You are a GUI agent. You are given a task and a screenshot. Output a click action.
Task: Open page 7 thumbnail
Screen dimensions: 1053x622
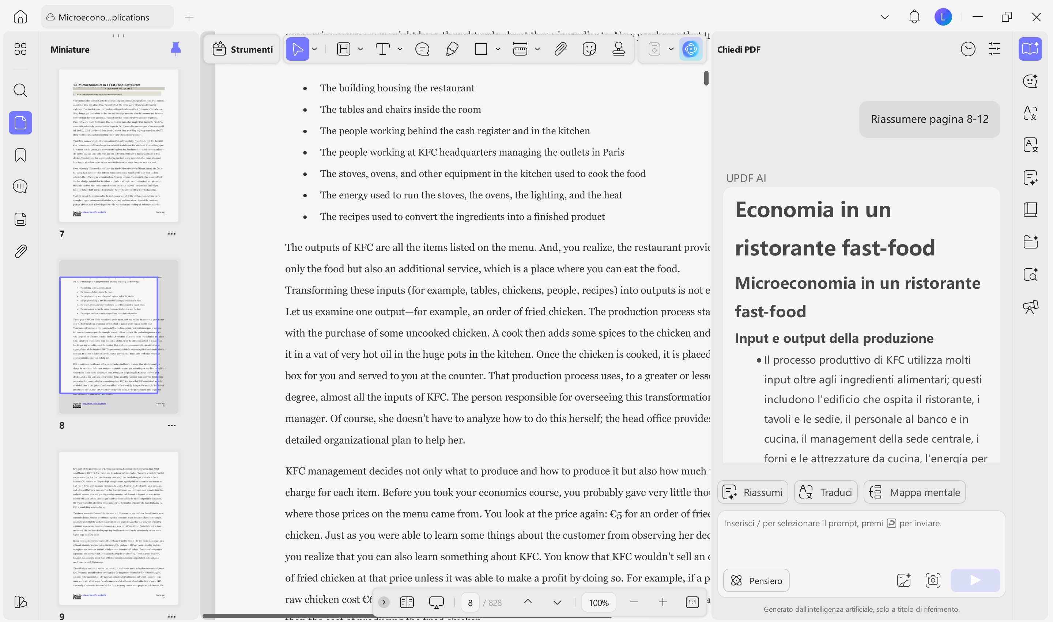pyautogui.click(x=119, y=146)
